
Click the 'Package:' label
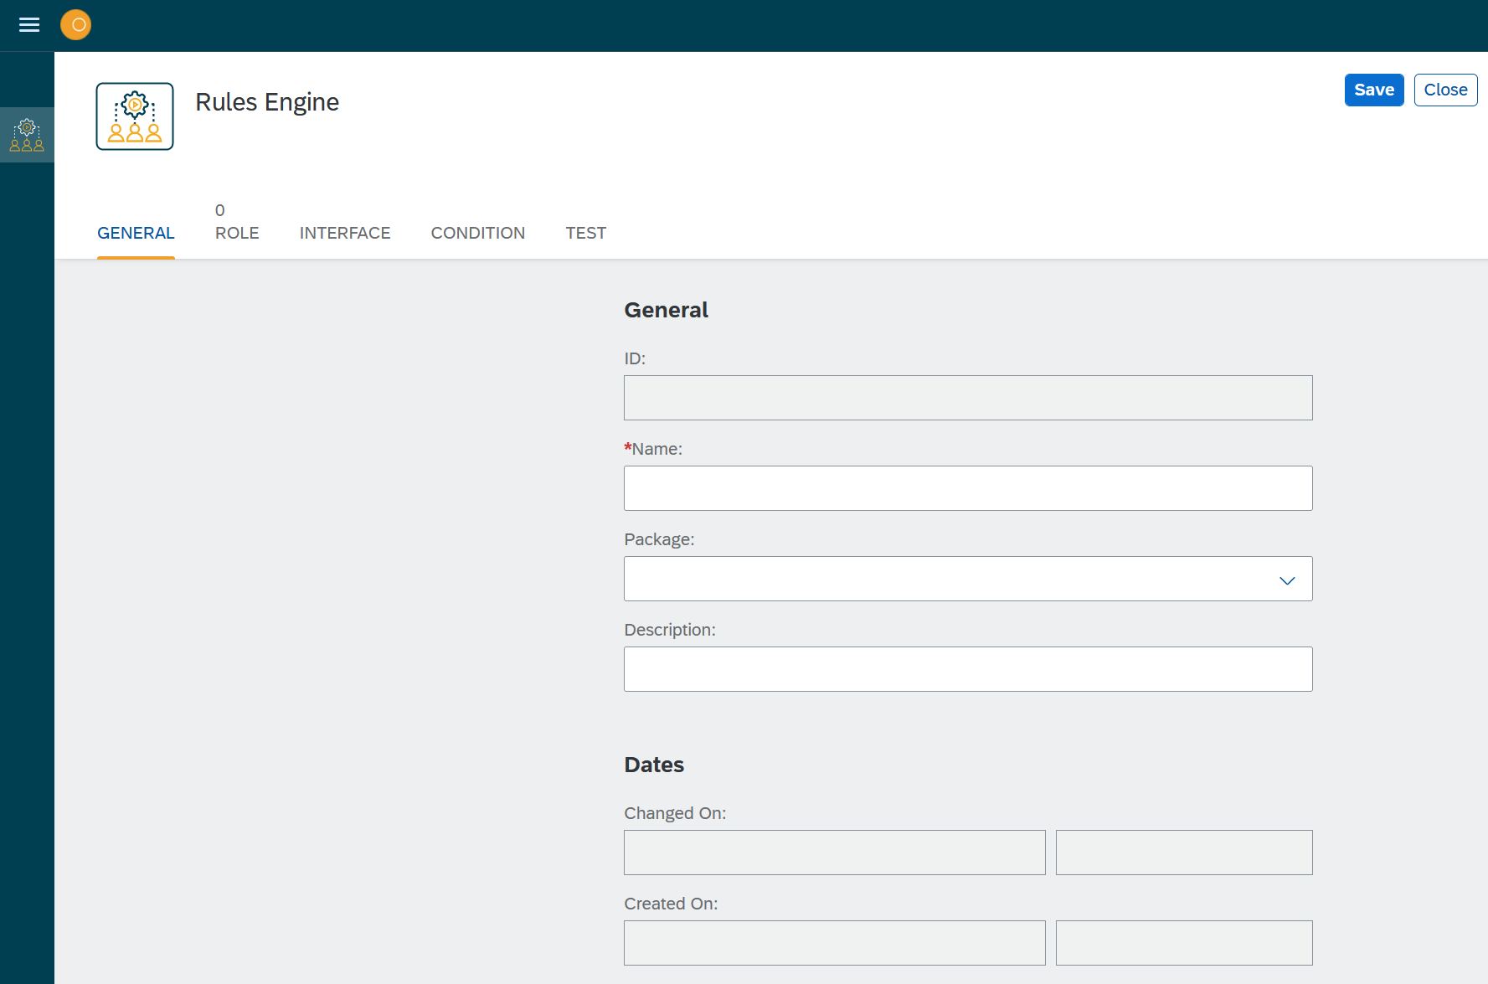pos(659,539)
